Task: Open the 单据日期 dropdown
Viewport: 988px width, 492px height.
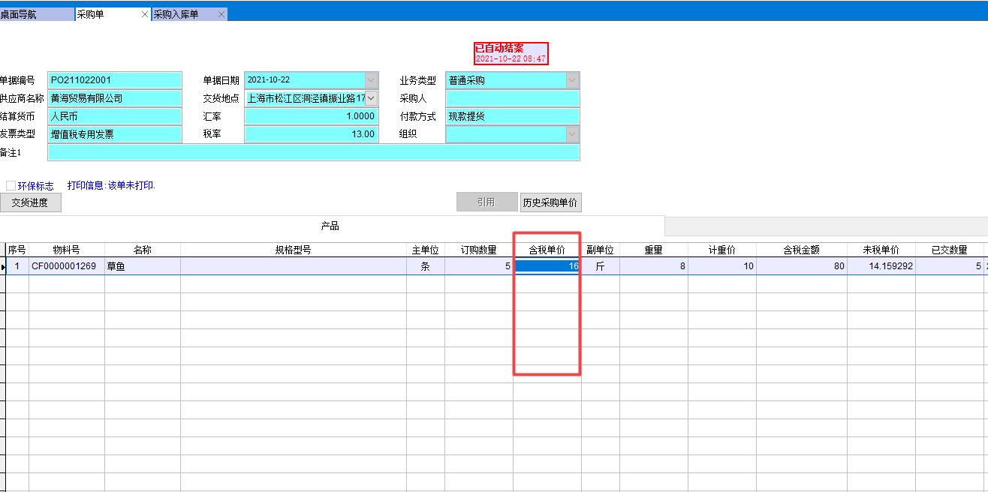Action: [372, 80]
